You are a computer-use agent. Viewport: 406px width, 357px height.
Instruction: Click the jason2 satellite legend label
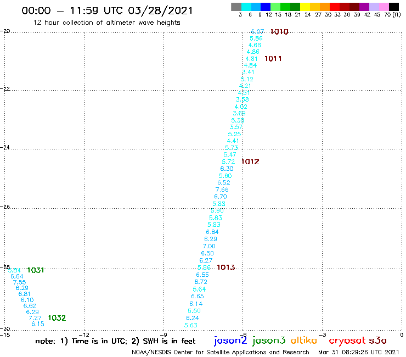tap(230, 341)
